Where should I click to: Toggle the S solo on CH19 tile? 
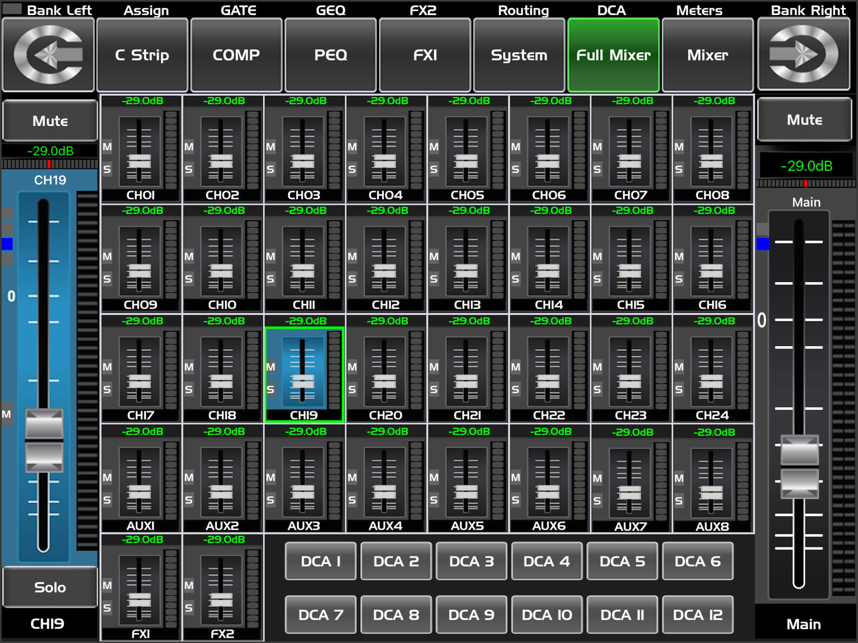coord(270,389)
